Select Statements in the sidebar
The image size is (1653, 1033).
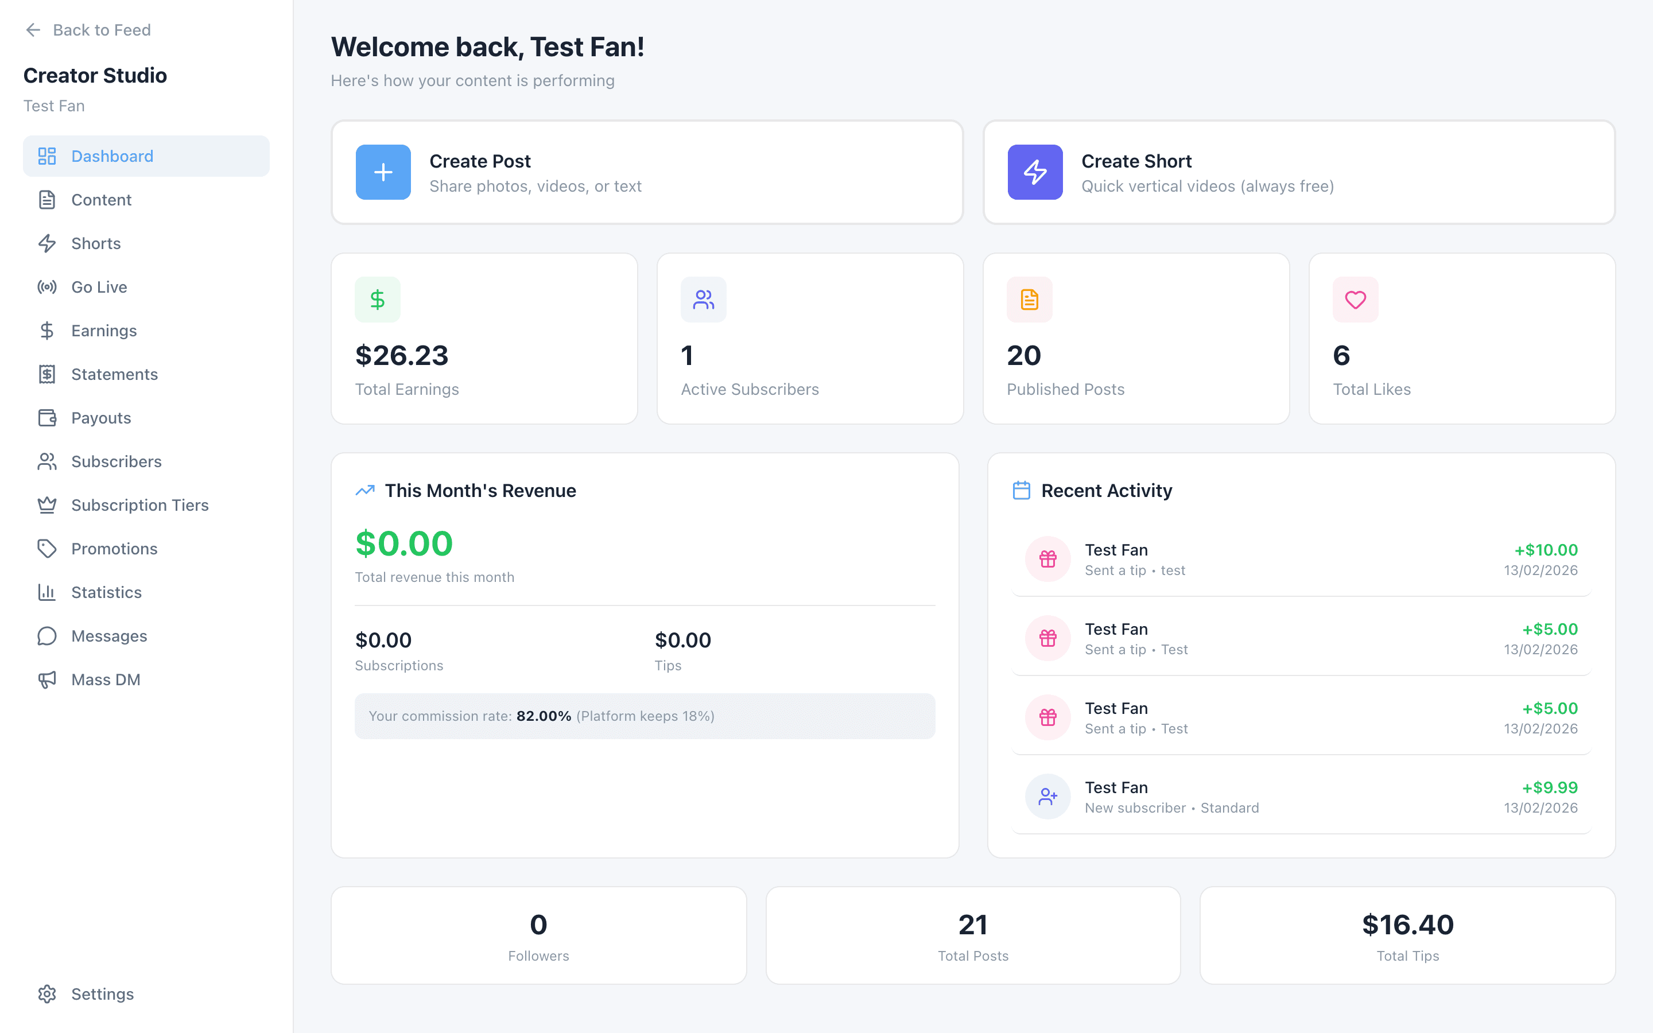coord(146,374)
